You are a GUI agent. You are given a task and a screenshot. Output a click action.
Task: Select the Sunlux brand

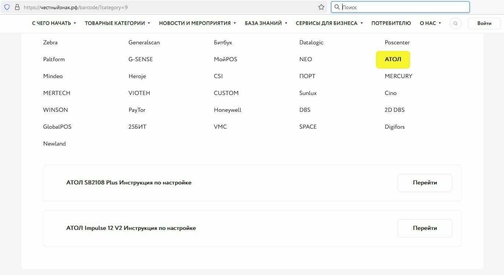click(x=308, y=93)
